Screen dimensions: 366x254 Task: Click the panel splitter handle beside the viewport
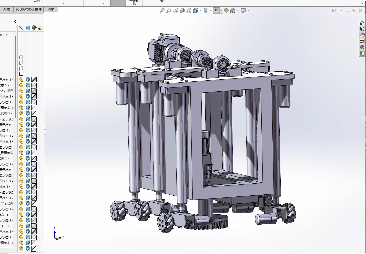click(45, 130)
